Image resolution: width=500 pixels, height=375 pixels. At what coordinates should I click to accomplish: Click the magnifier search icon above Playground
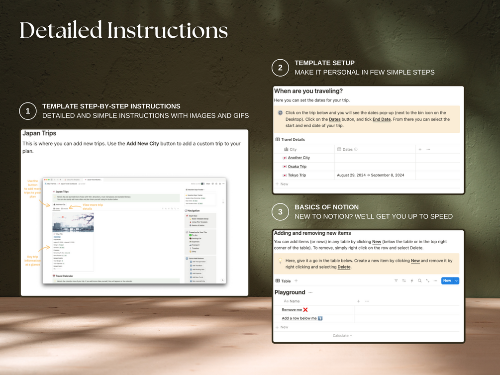pyautogui.click(x=419, y=281)
